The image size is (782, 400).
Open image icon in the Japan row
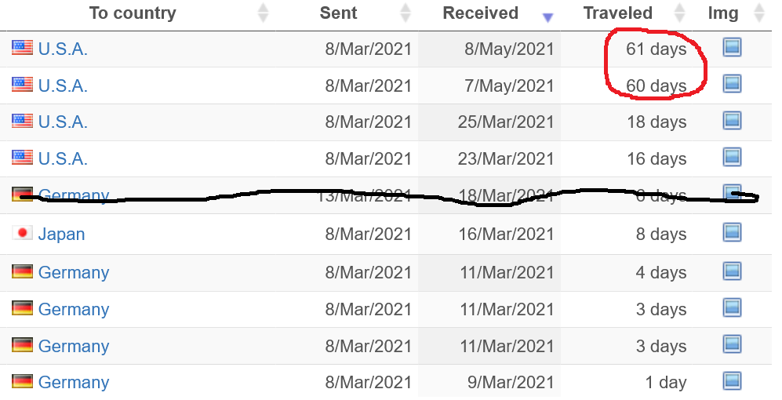732,233
